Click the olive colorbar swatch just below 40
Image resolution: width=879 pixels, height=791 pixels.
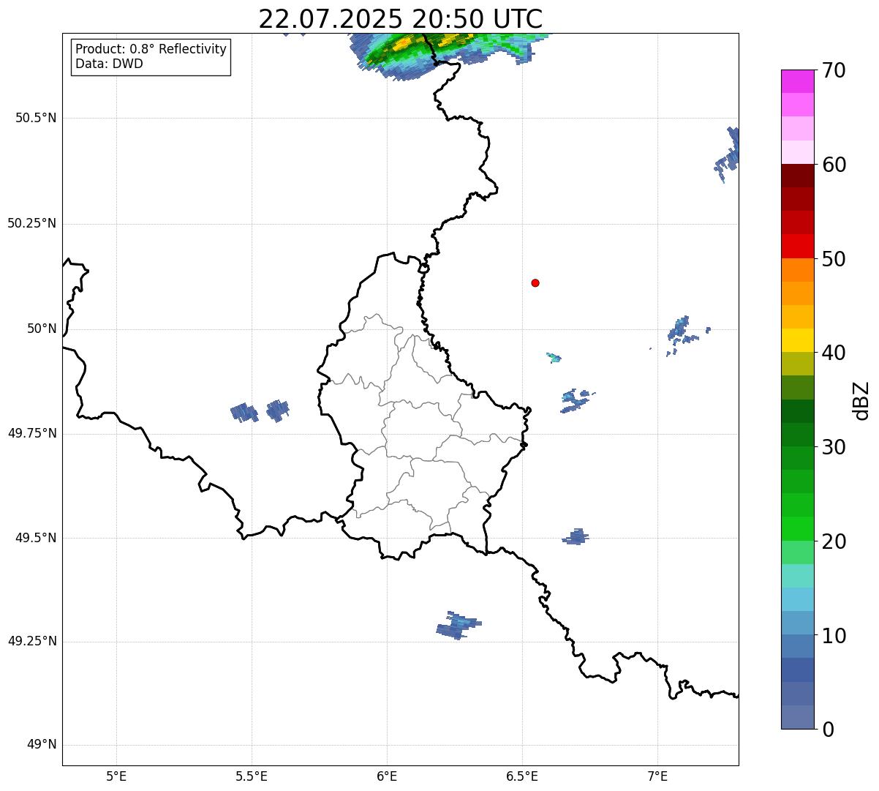point(797,364)
